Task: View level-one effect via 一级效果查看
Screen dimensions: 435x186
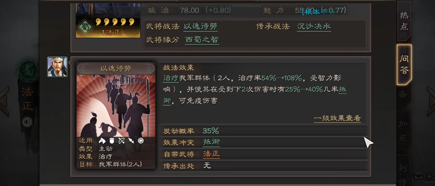Action: coord(337,119)
